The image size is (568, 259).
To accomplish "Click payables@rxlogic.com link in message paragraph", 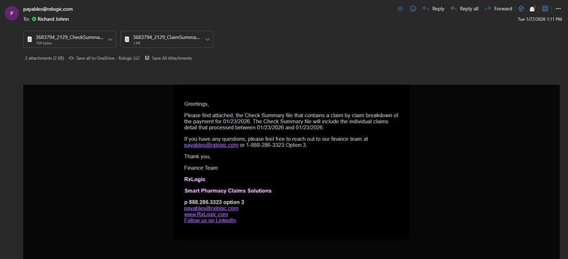I will point(211,145).
